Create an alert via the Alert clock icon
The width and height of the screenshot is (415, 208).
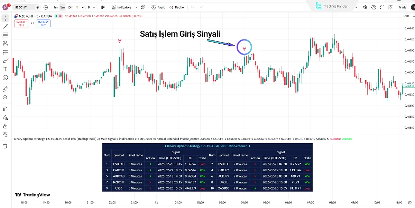click(x=154, y=7)
